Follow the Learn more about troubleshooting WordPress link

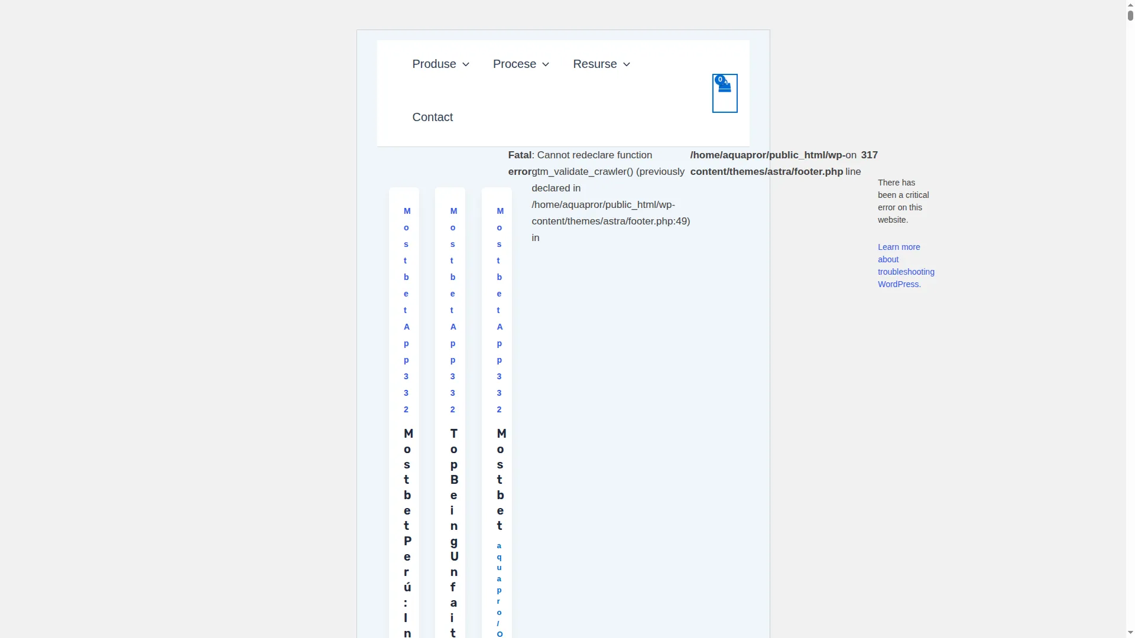click(906, 265)
